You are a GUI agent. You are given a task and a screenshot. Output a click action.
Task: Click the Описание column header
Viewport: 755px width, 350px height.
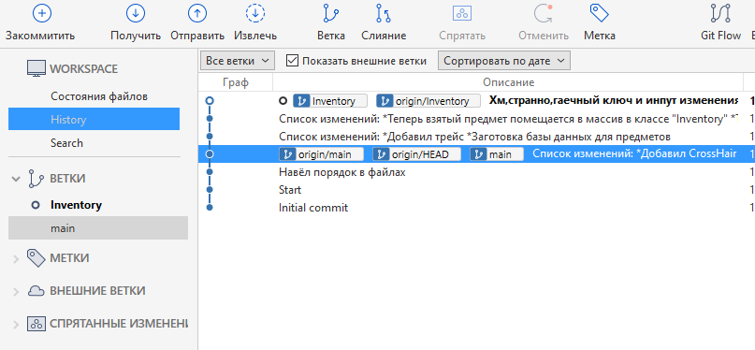[508, 82]
